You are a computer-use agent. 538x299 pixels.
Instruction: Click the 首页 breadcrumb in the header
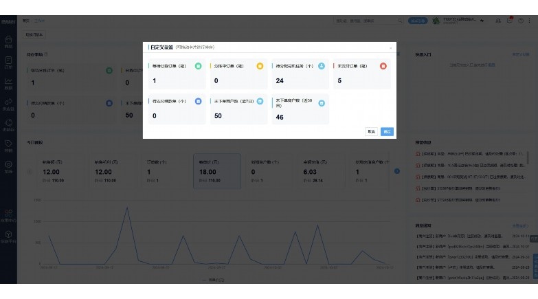pyautogui.click(x=26, y=21)
